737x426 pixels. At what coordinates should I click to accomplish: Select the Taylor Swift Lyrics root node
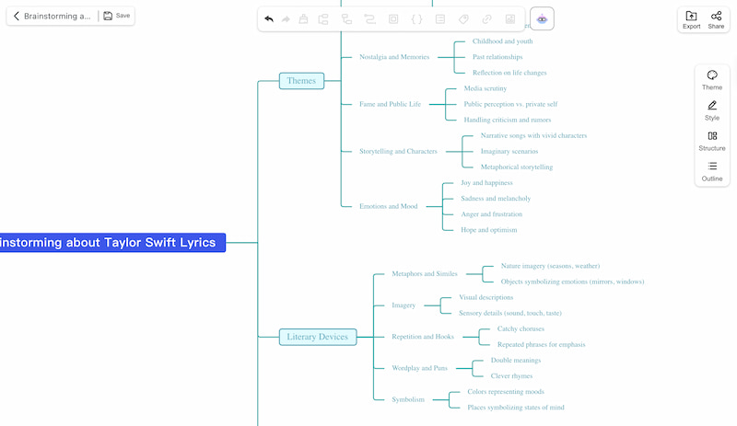coord(111,243)
